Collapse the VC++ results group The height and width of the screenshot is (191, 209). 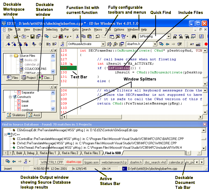coord(5,135)
